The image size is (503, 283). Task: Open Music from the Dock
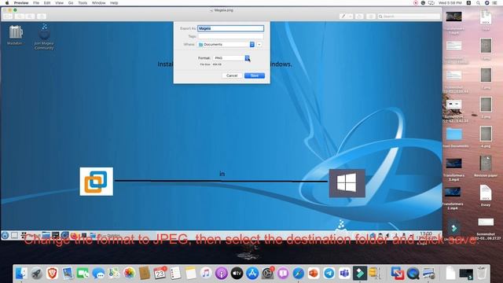[206, 274]
